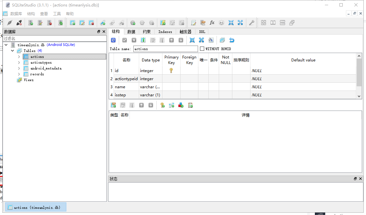Click the add unique constraint blocks icon

(x=181, y=105)
